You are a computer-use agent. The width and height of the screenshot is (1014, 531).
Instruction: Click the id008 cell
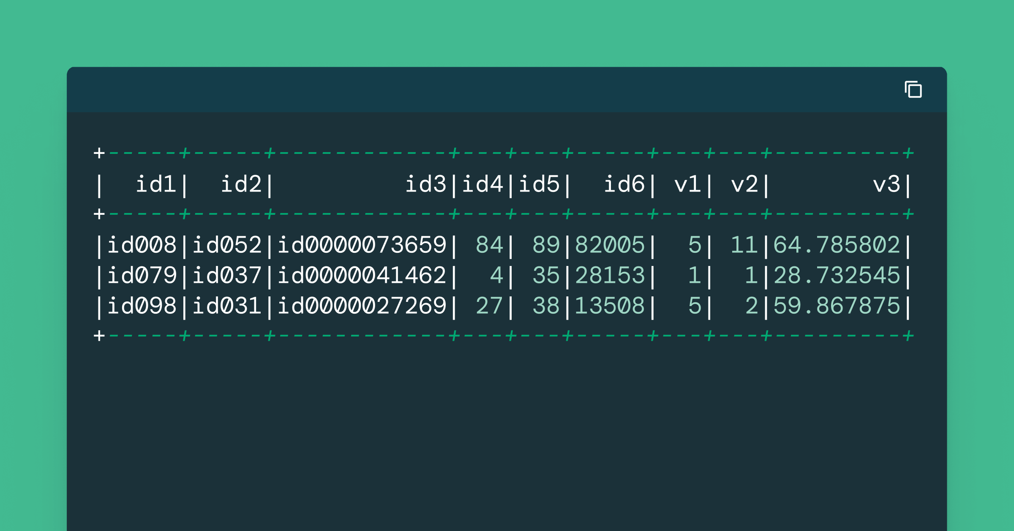142,245
